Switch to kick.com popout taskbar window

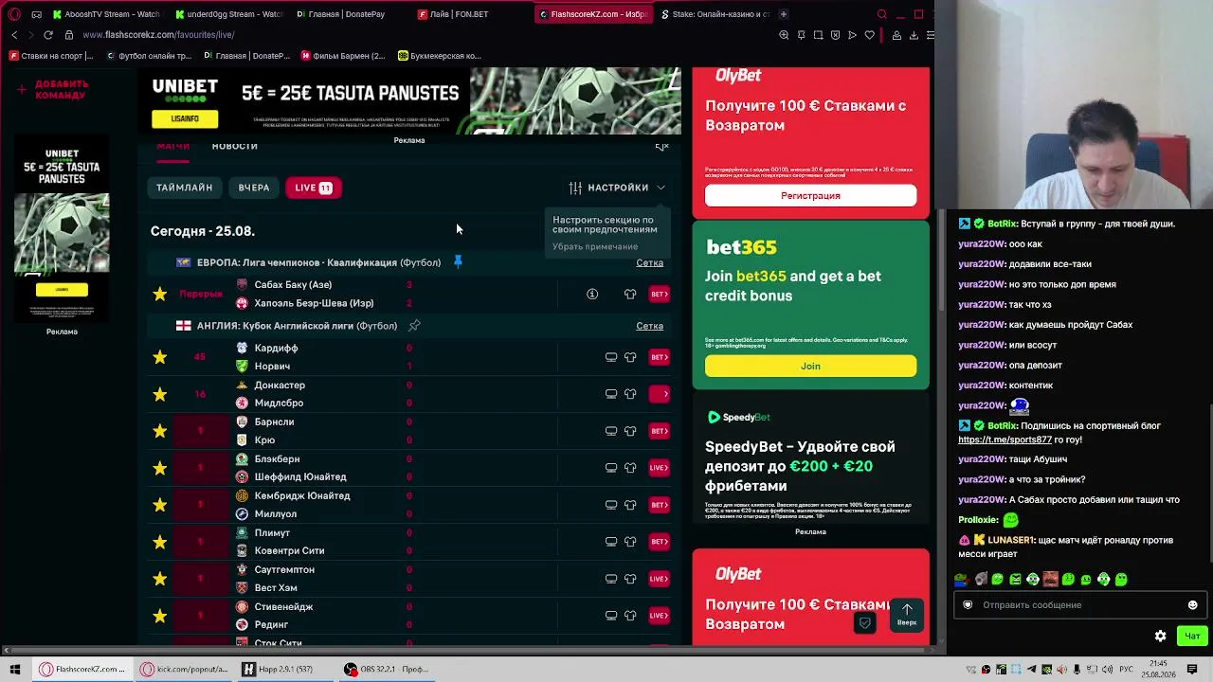[x=185, y=669]
